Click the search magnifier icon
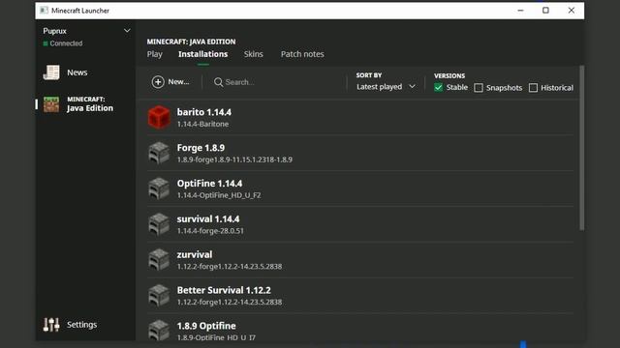 218,82
